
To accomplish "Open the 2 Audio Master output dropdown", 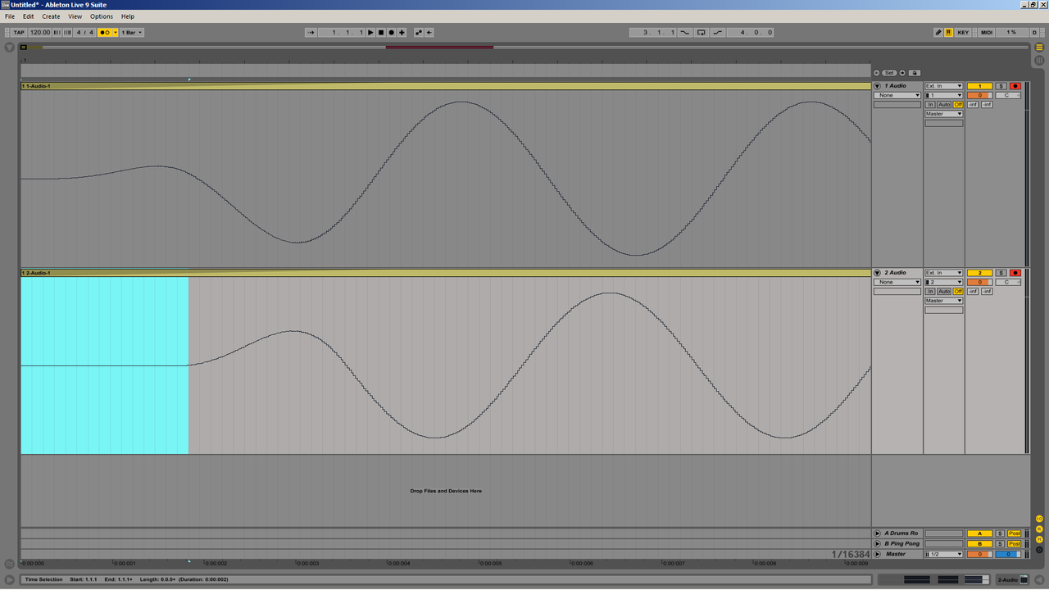I will (x=944, y=301).
